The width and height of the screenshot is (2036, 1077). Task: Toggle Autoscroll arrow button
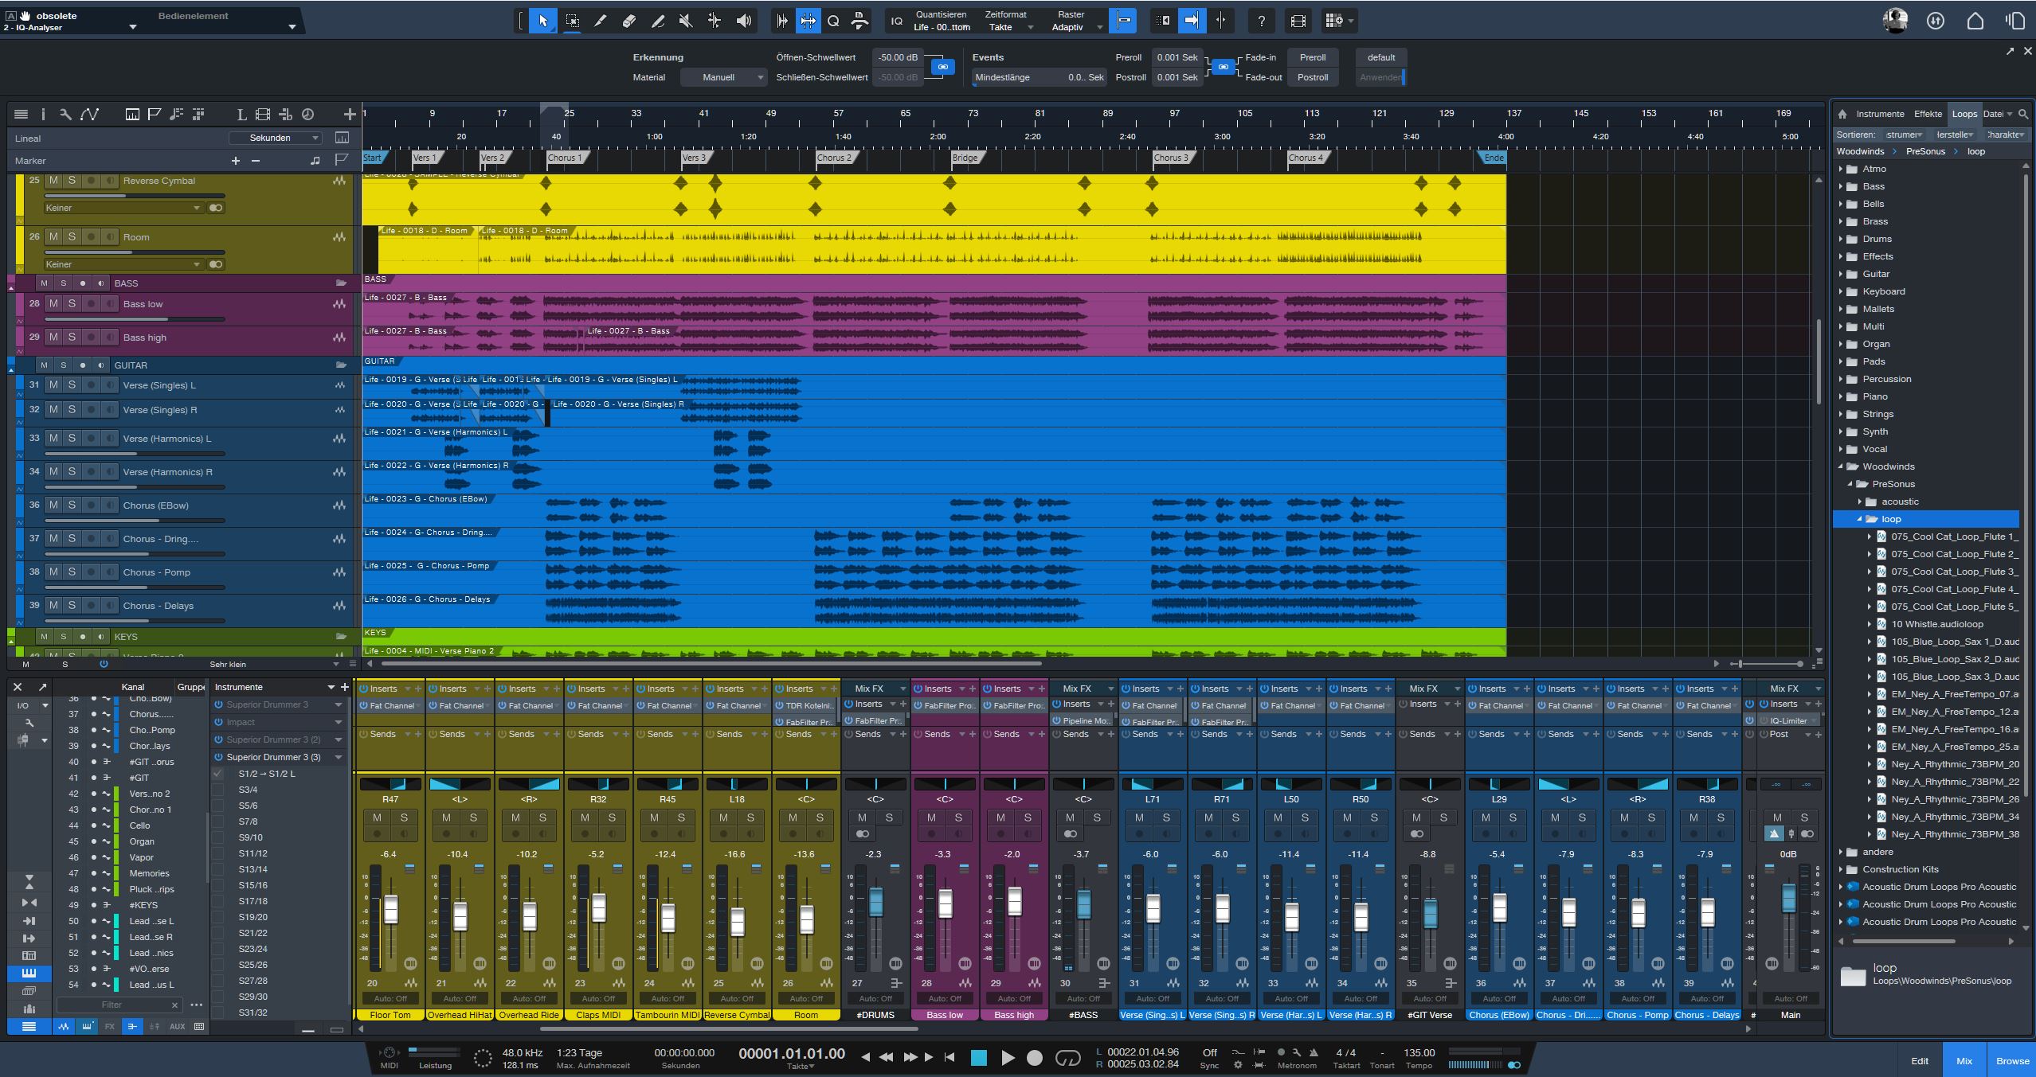1191,21
